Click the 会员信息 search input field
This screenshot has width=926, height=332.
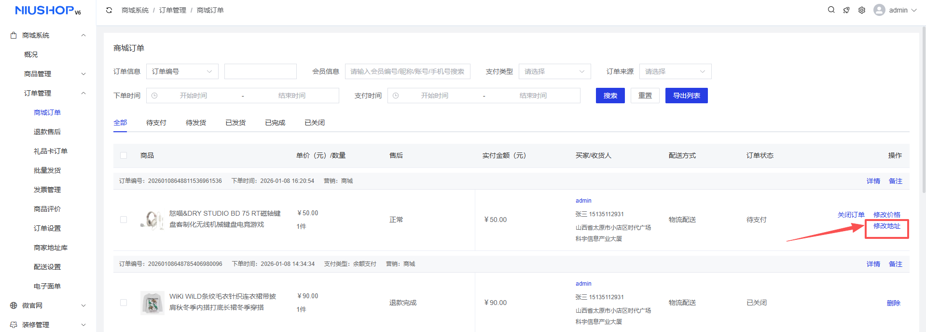click(407, 71)
